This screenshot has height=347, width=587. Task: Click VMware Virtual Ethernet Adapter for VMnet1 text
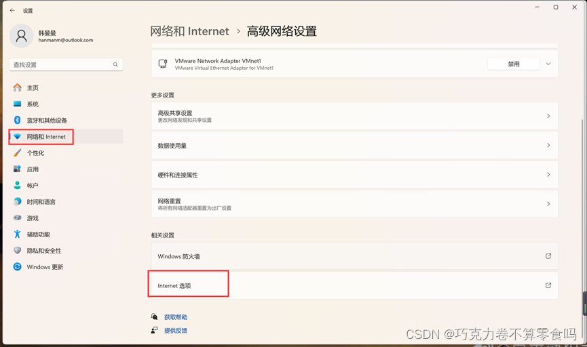(224, 68)
